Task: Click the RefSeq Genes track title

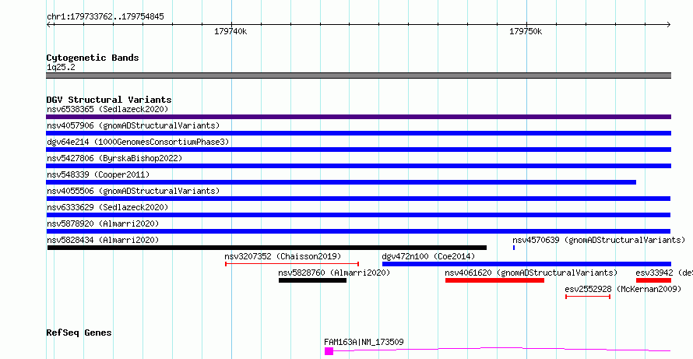Action: 79,333
